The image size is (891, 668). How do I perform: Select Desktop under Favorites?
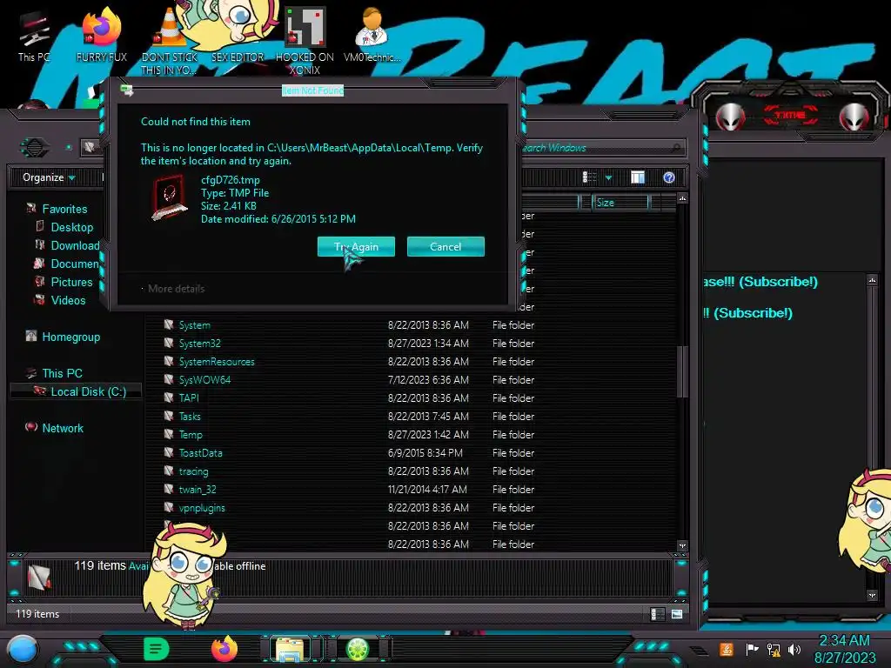click(71, 227)
